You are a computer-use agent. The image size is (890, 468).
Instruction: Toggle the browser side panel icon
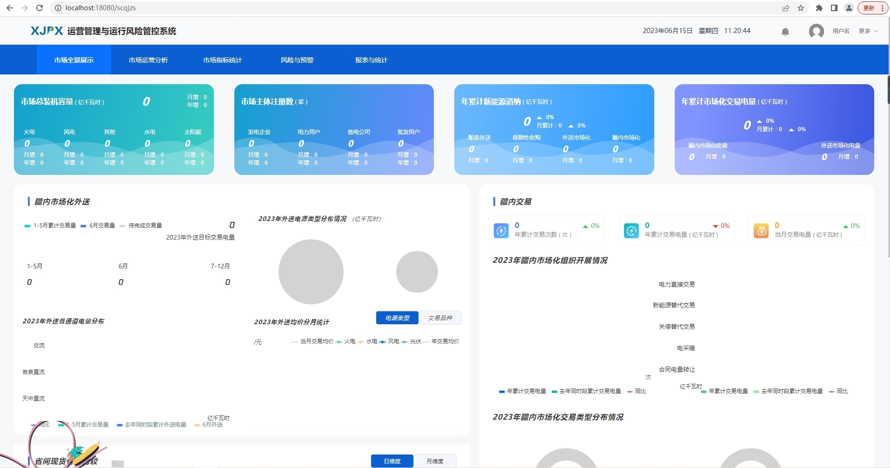(834, 8)
